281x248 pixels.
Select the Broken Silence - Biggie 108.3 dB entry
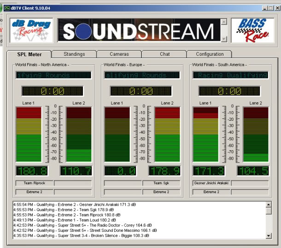coord(81,236)
